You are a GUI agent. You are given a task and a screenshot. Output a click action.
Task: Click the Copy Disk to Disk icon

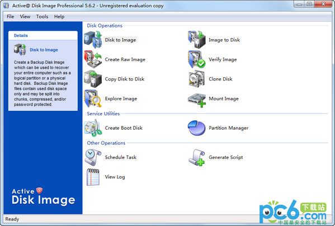[93, 79]
